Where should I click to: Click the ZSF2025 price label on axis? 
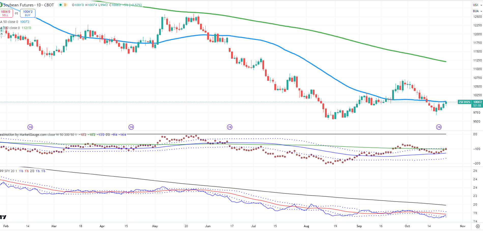coord(464,102)
